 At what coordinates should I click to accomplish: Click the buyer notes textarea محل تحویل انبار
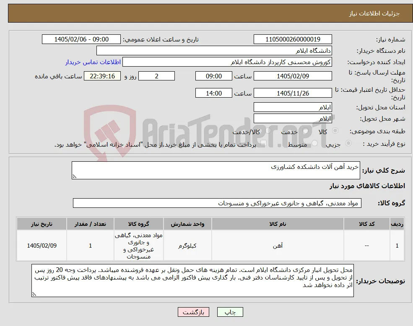coord(192,280)
